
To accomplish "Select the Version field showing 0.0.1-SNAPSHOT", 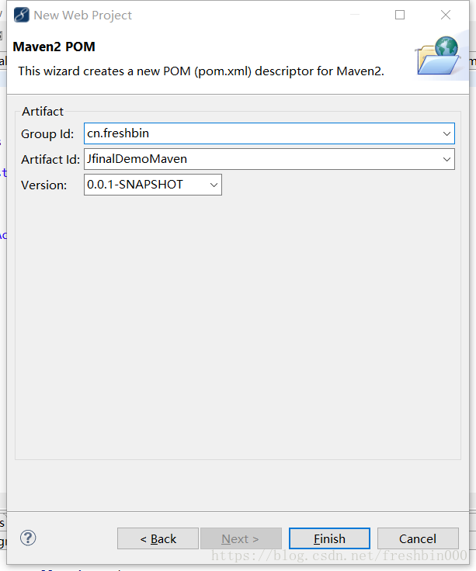I will pos(153,185).
